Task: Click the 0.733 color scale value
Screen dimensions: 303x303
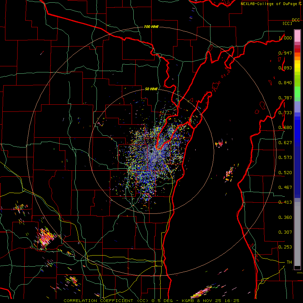Action: click(285, 113)
